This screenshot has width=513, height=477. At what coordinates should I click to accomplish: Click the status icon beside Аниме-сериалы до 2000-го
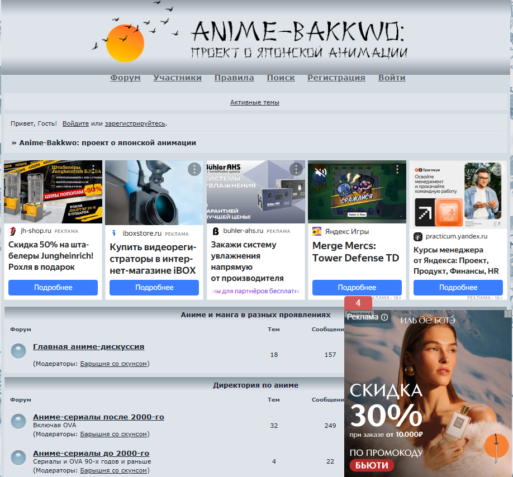(x=18, y=457)
